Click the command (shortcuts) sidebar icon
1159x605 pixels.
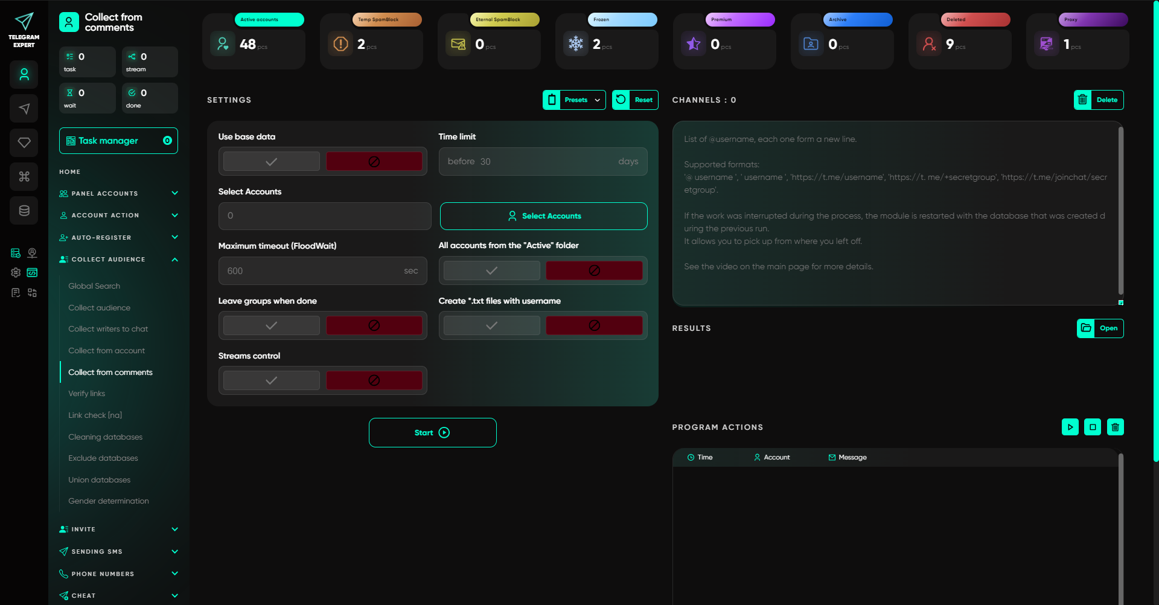click(24, 176)
